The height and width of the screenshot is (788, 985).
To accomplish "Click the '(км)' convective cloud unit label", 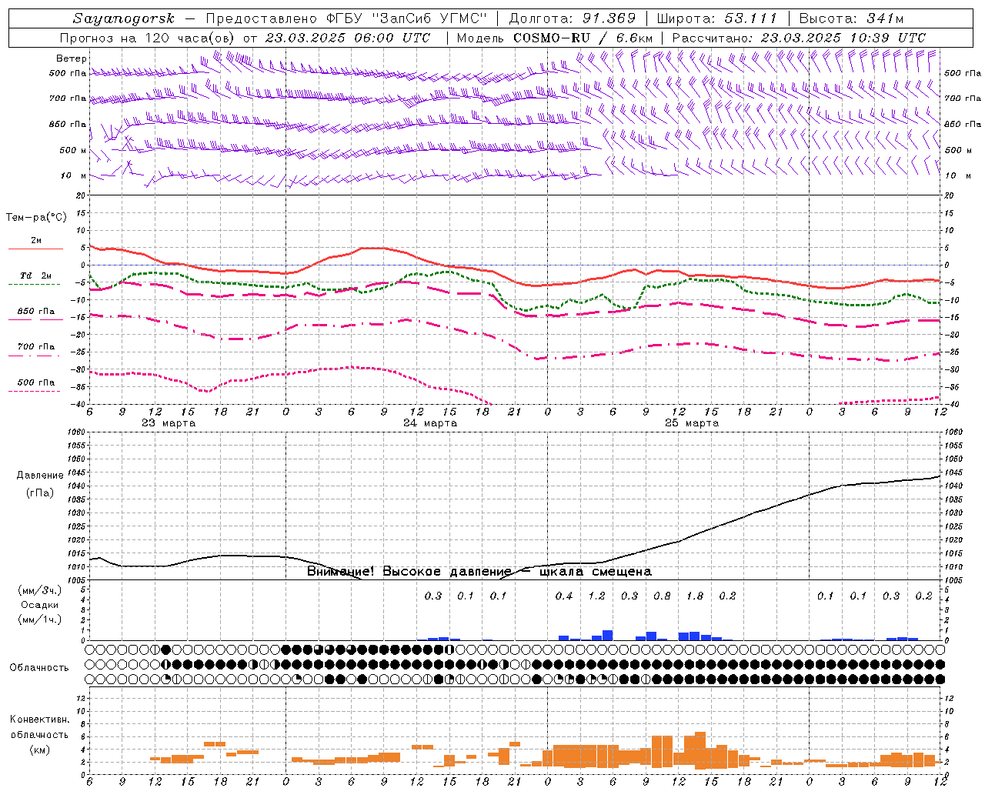I will pyautogui.click(x=39, y=750).
